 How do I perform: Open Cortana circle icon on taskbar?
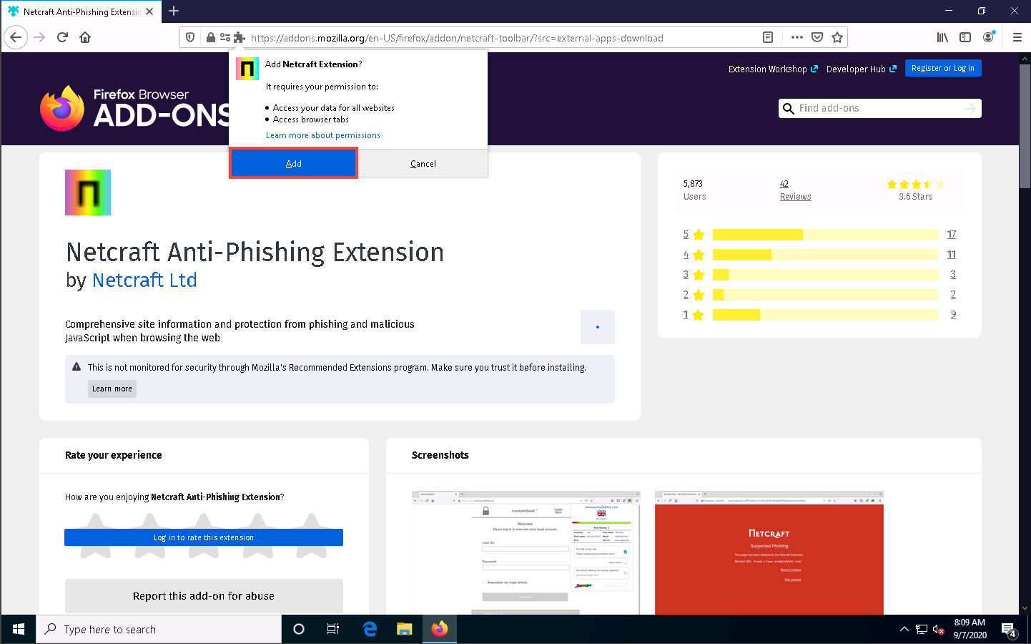pyautogui.click(x=299, y=630)
